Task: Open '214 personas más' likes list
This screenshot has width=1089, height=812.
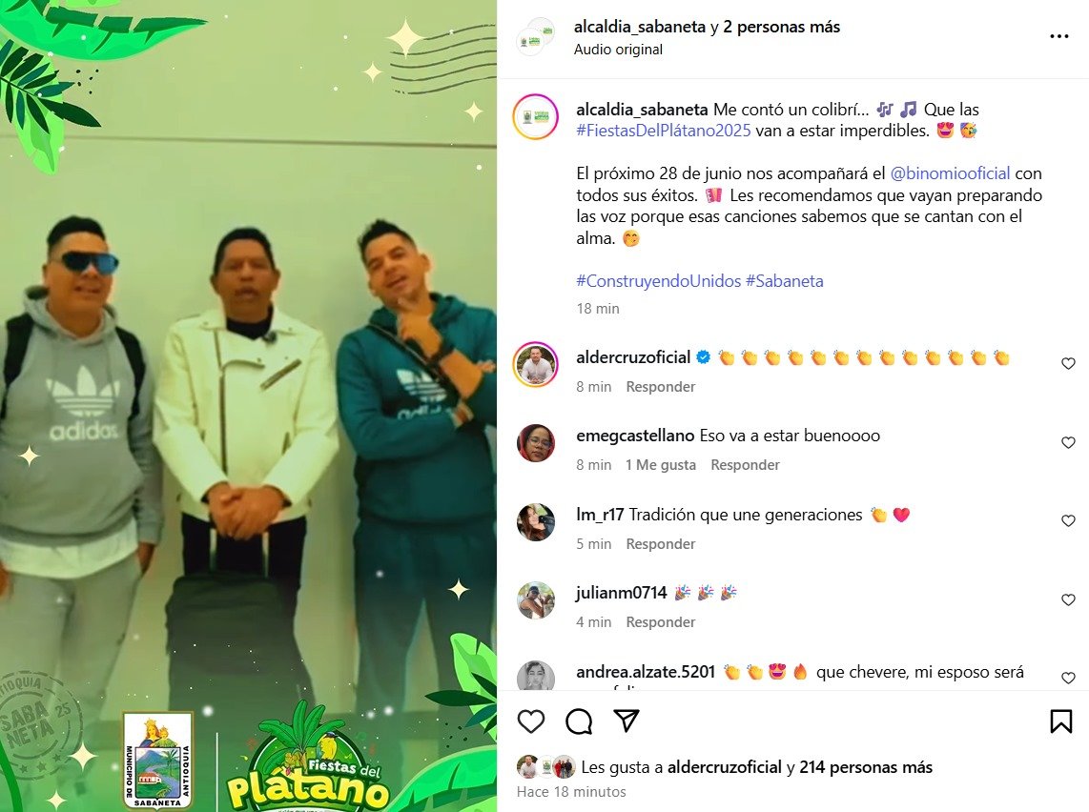Action: (x=865, y=767)
